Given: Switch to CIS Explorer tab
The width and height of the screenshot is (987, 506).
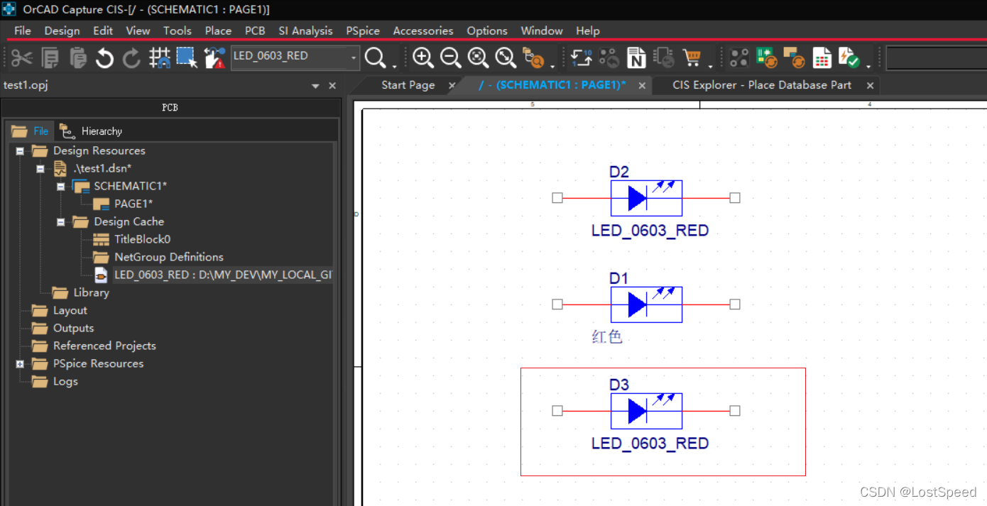Looking at the screenshot, I should pos(761,85).
